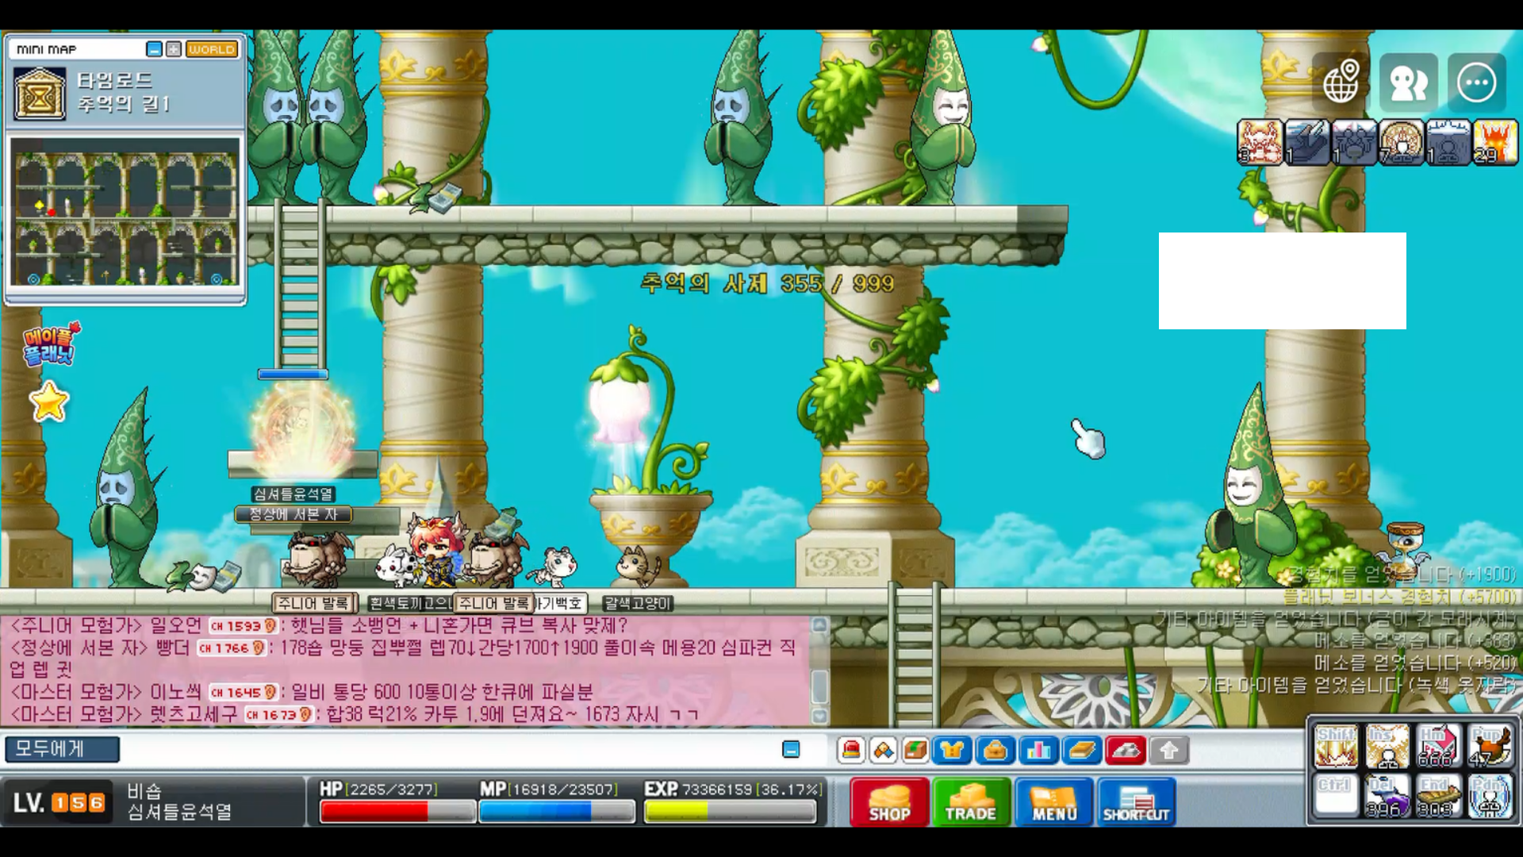Open the chat target selector 모두에게
This screenshot has height=857, width=1523.
point(62,749)
